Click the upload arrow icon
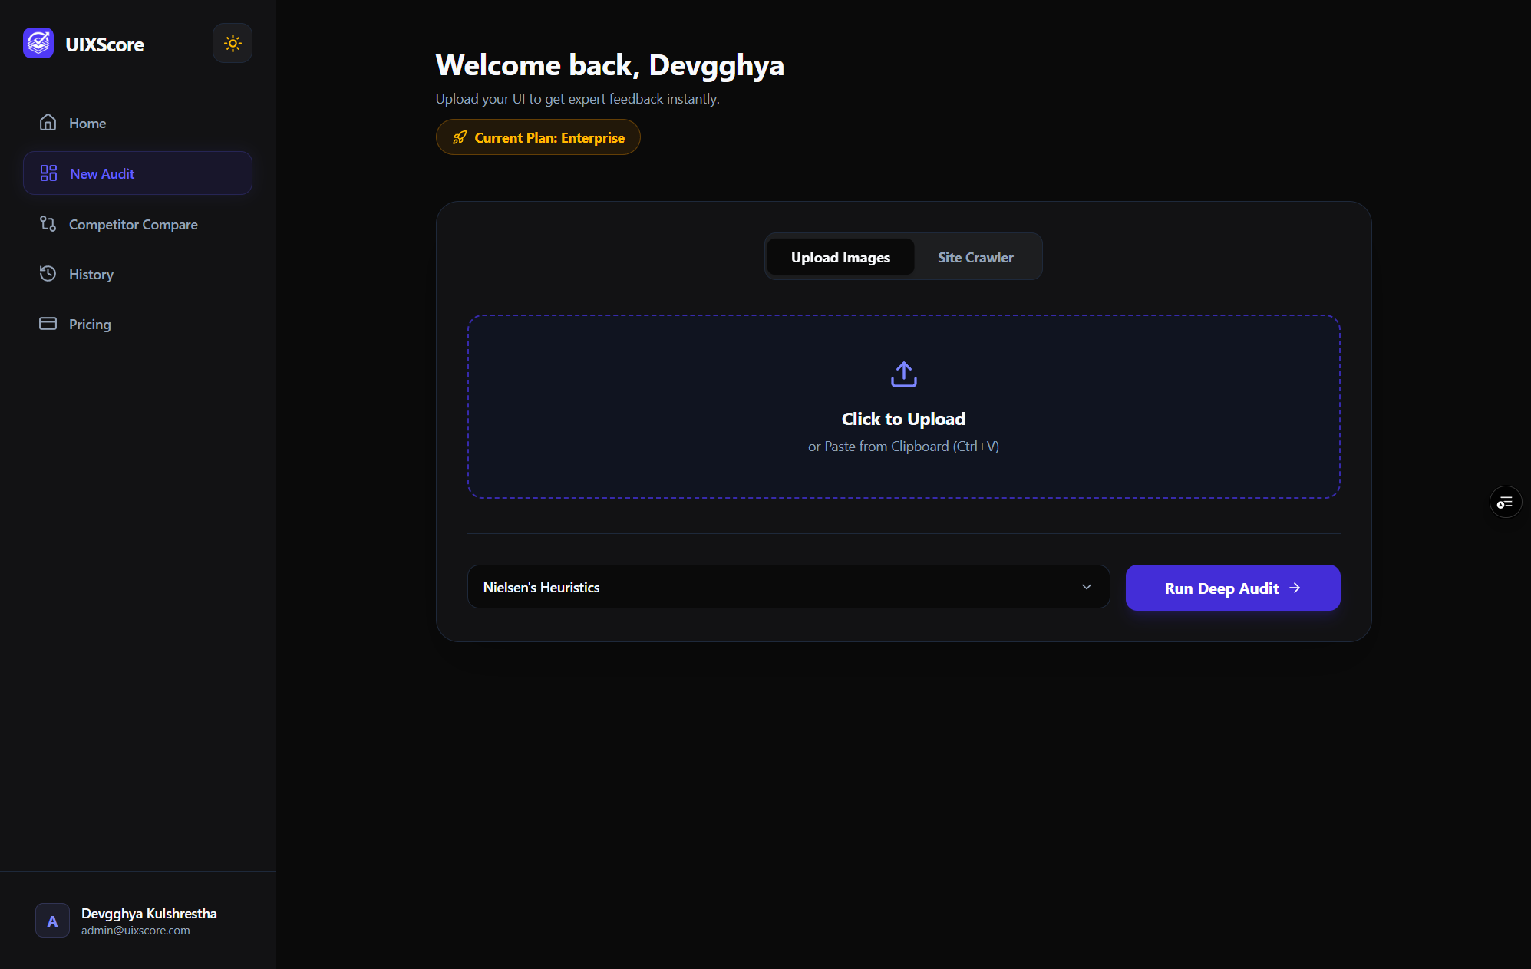 (x=903, y=374)
